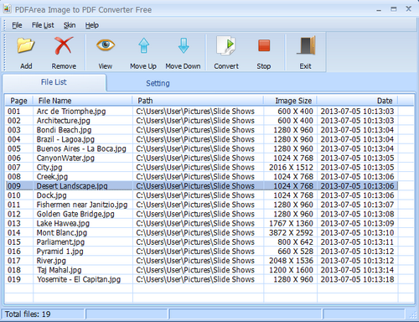
Task: Click the red X Remove icon
Action: (x=64, y=45)
